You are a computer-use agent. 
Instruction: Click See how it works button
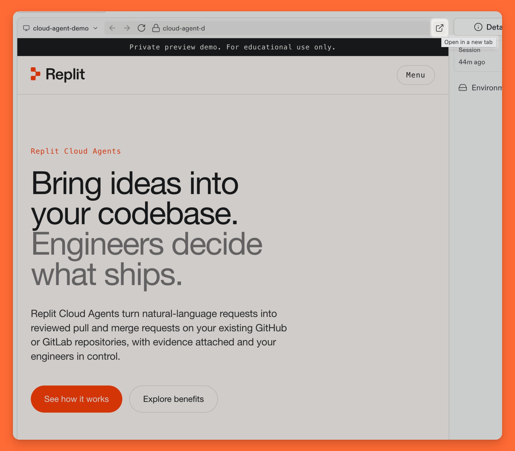76,399
